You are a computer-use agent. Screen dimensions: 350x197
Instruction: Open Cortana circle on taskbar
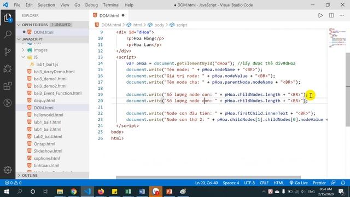click(x=33, y=192)
